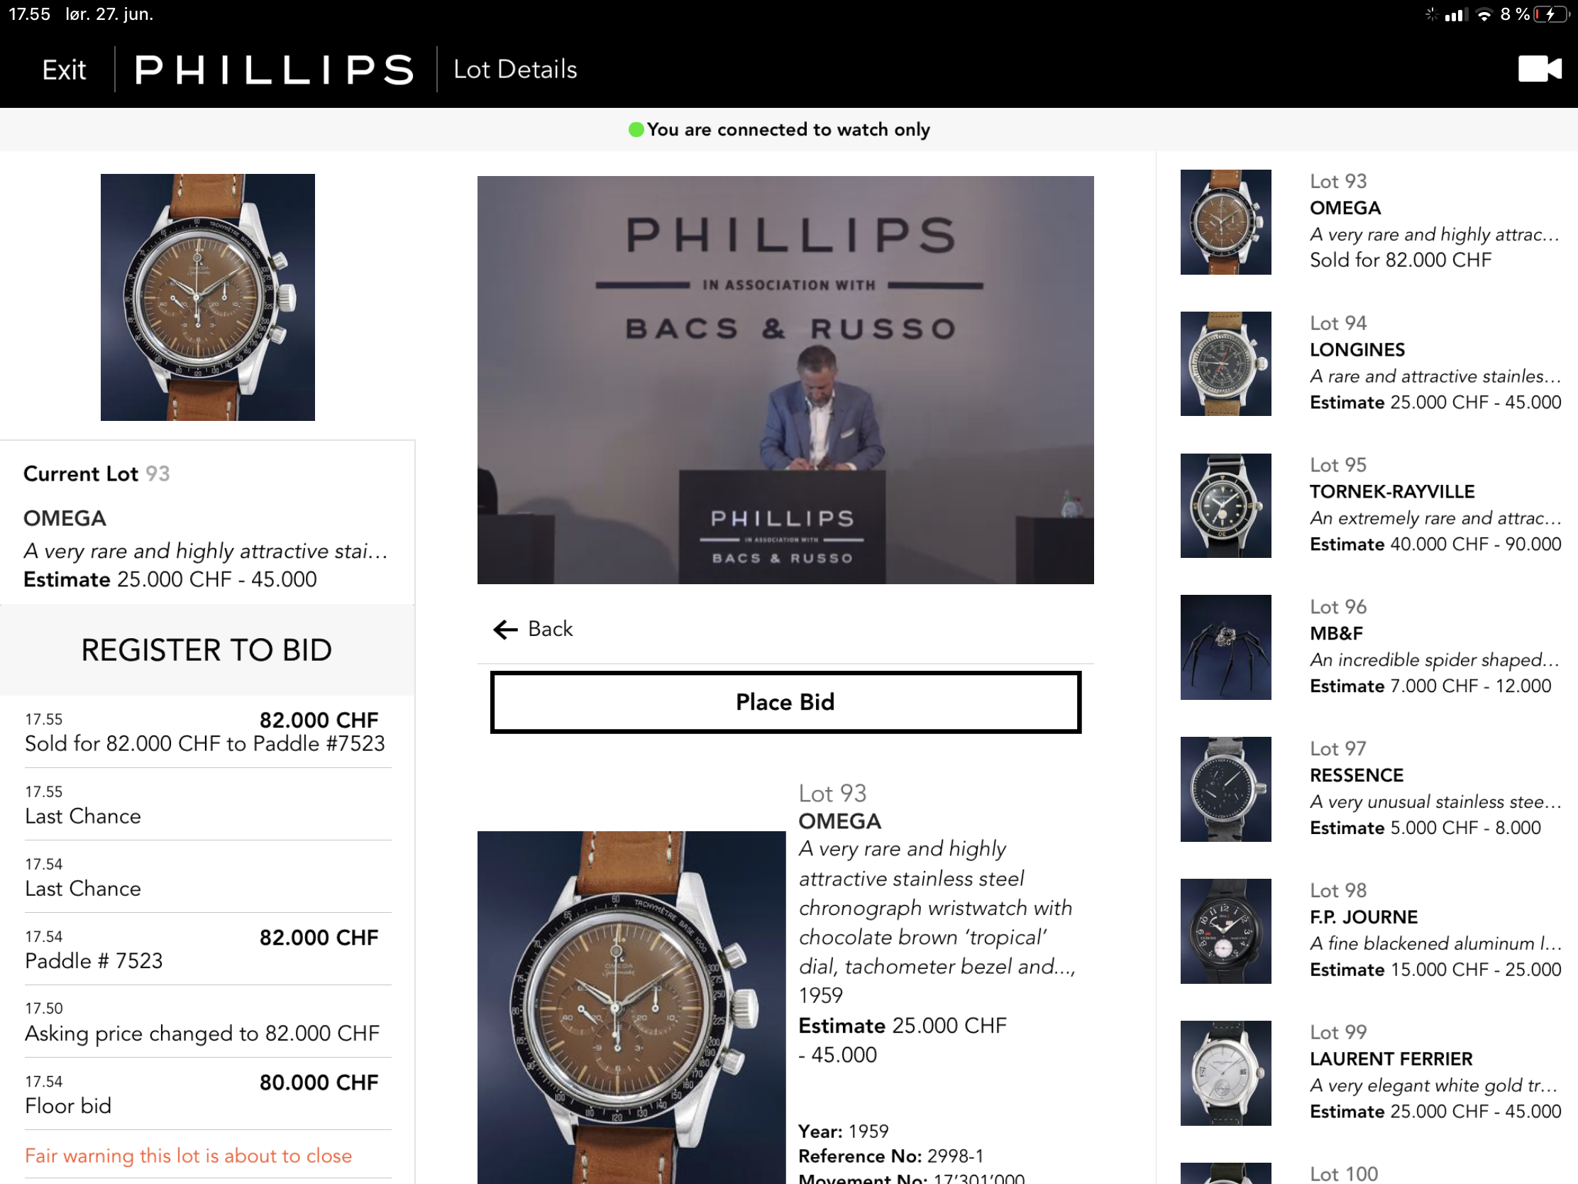The image size is (1578, 1184).
Task: Open the Lot Details header tab
Action: coord(515,70)
